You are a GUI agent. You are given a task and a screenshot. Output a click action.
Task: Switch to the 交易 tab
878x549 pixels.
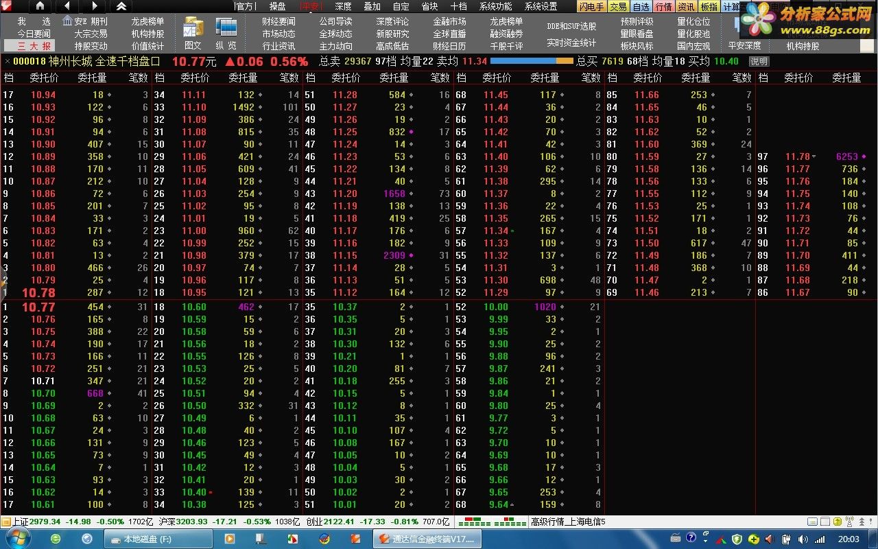coord(618,6)
